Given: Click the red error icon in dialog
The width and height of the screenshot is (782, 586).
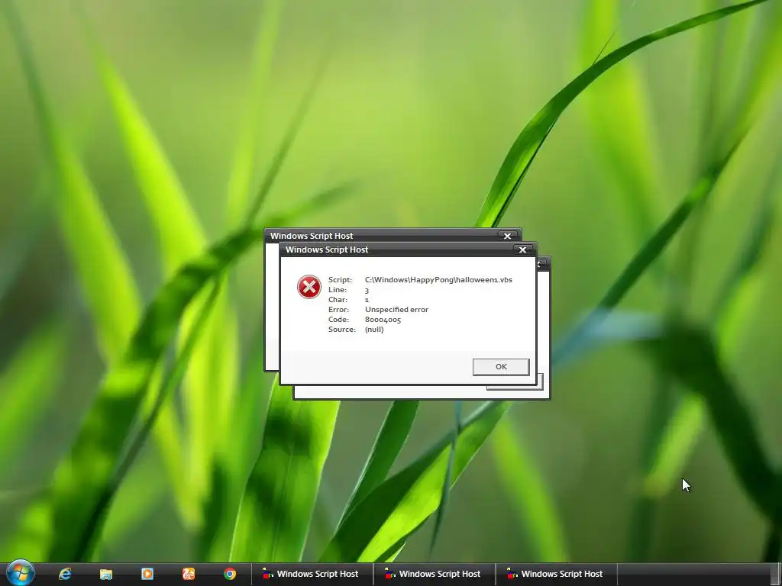Looking at the screenshot, I should click(309, 287).
